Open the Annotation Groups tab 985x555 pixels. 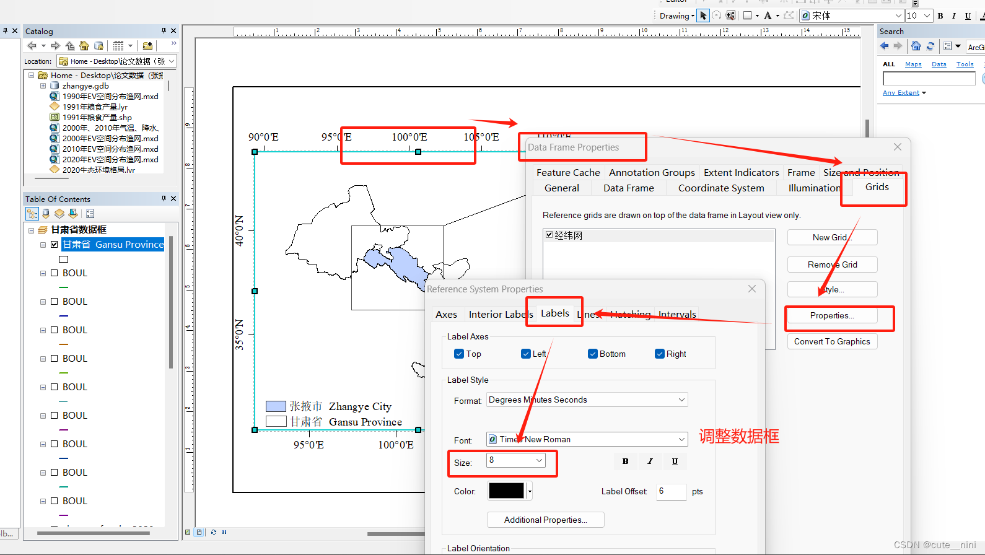[x=652, y=172]
